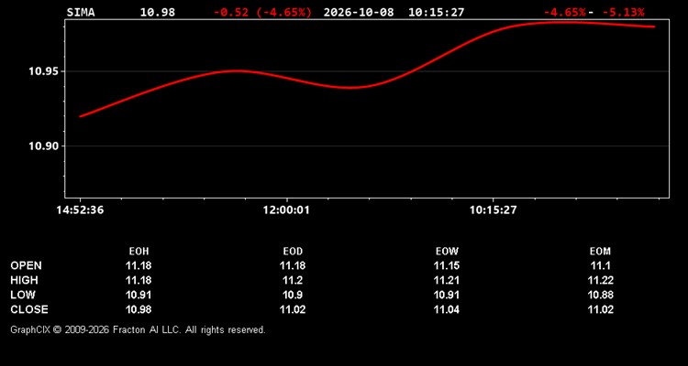Click the EOM close value 11.02
The image size is (688, 366).
click(600, 309)
